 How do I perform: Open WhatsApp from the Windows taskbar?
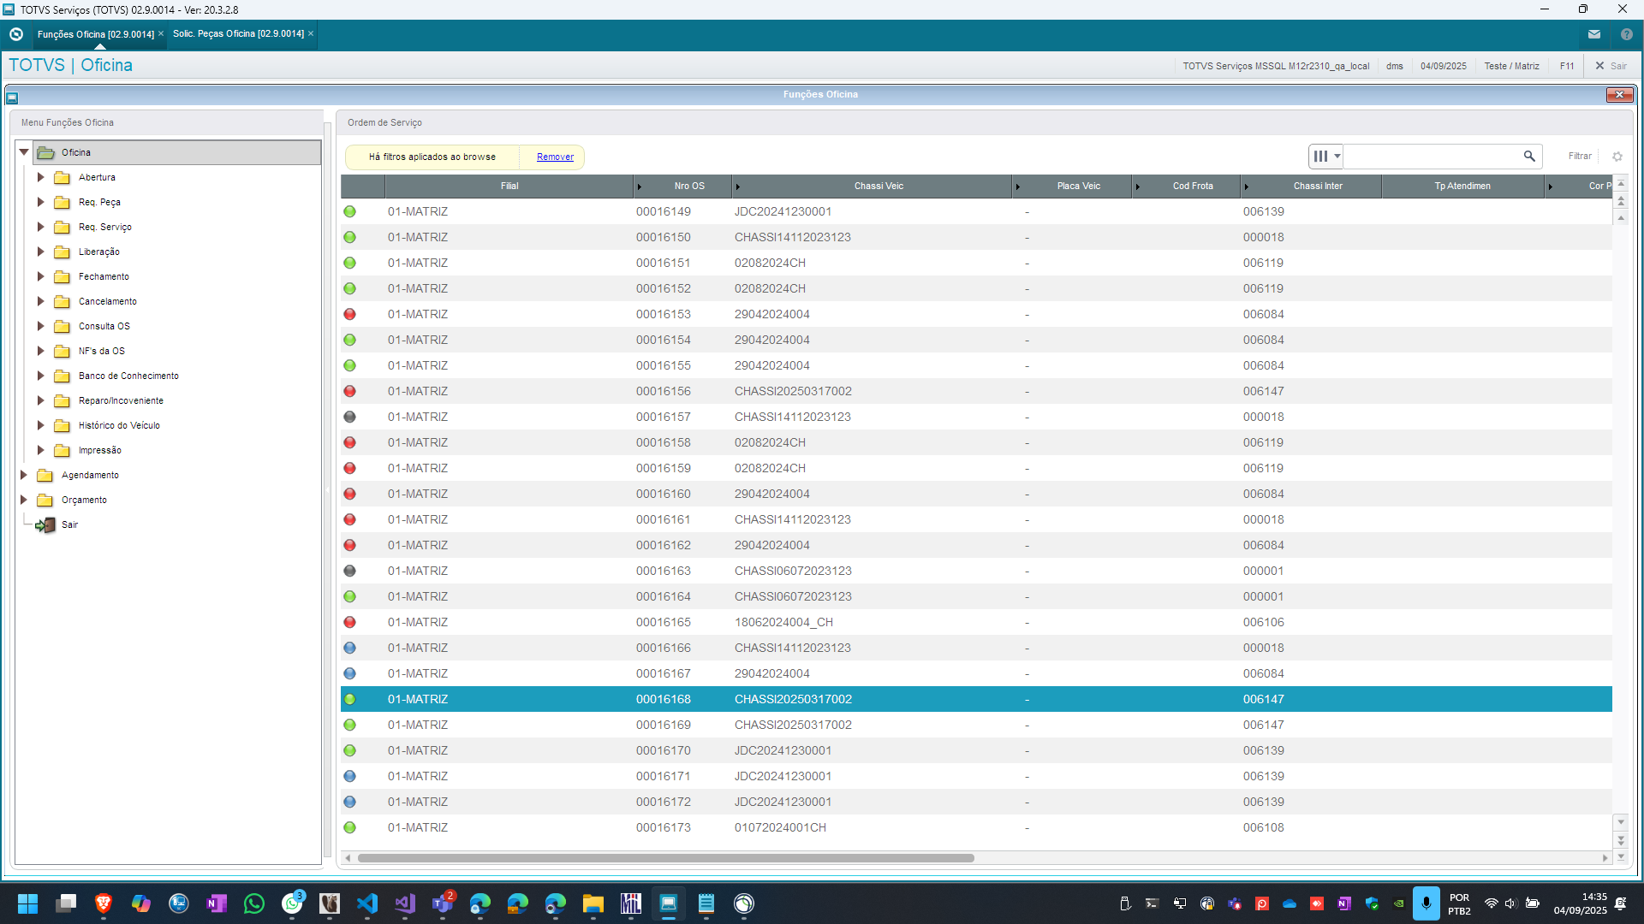(254, 903)
